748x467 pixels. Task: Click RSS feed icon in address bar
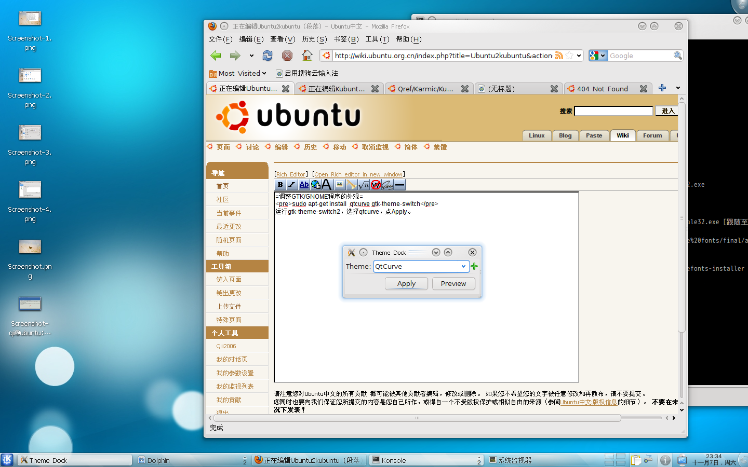click(559, 56)
